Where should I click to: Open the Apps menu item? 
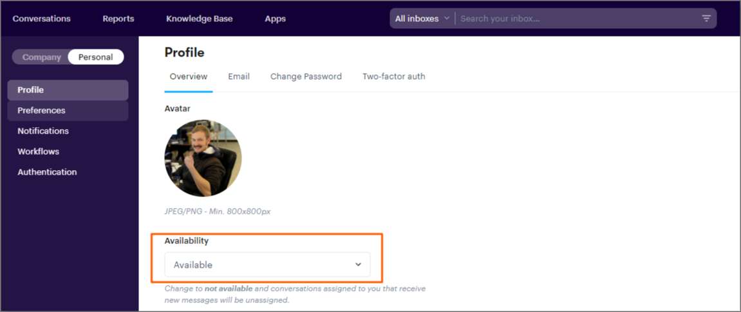point(276,19)
